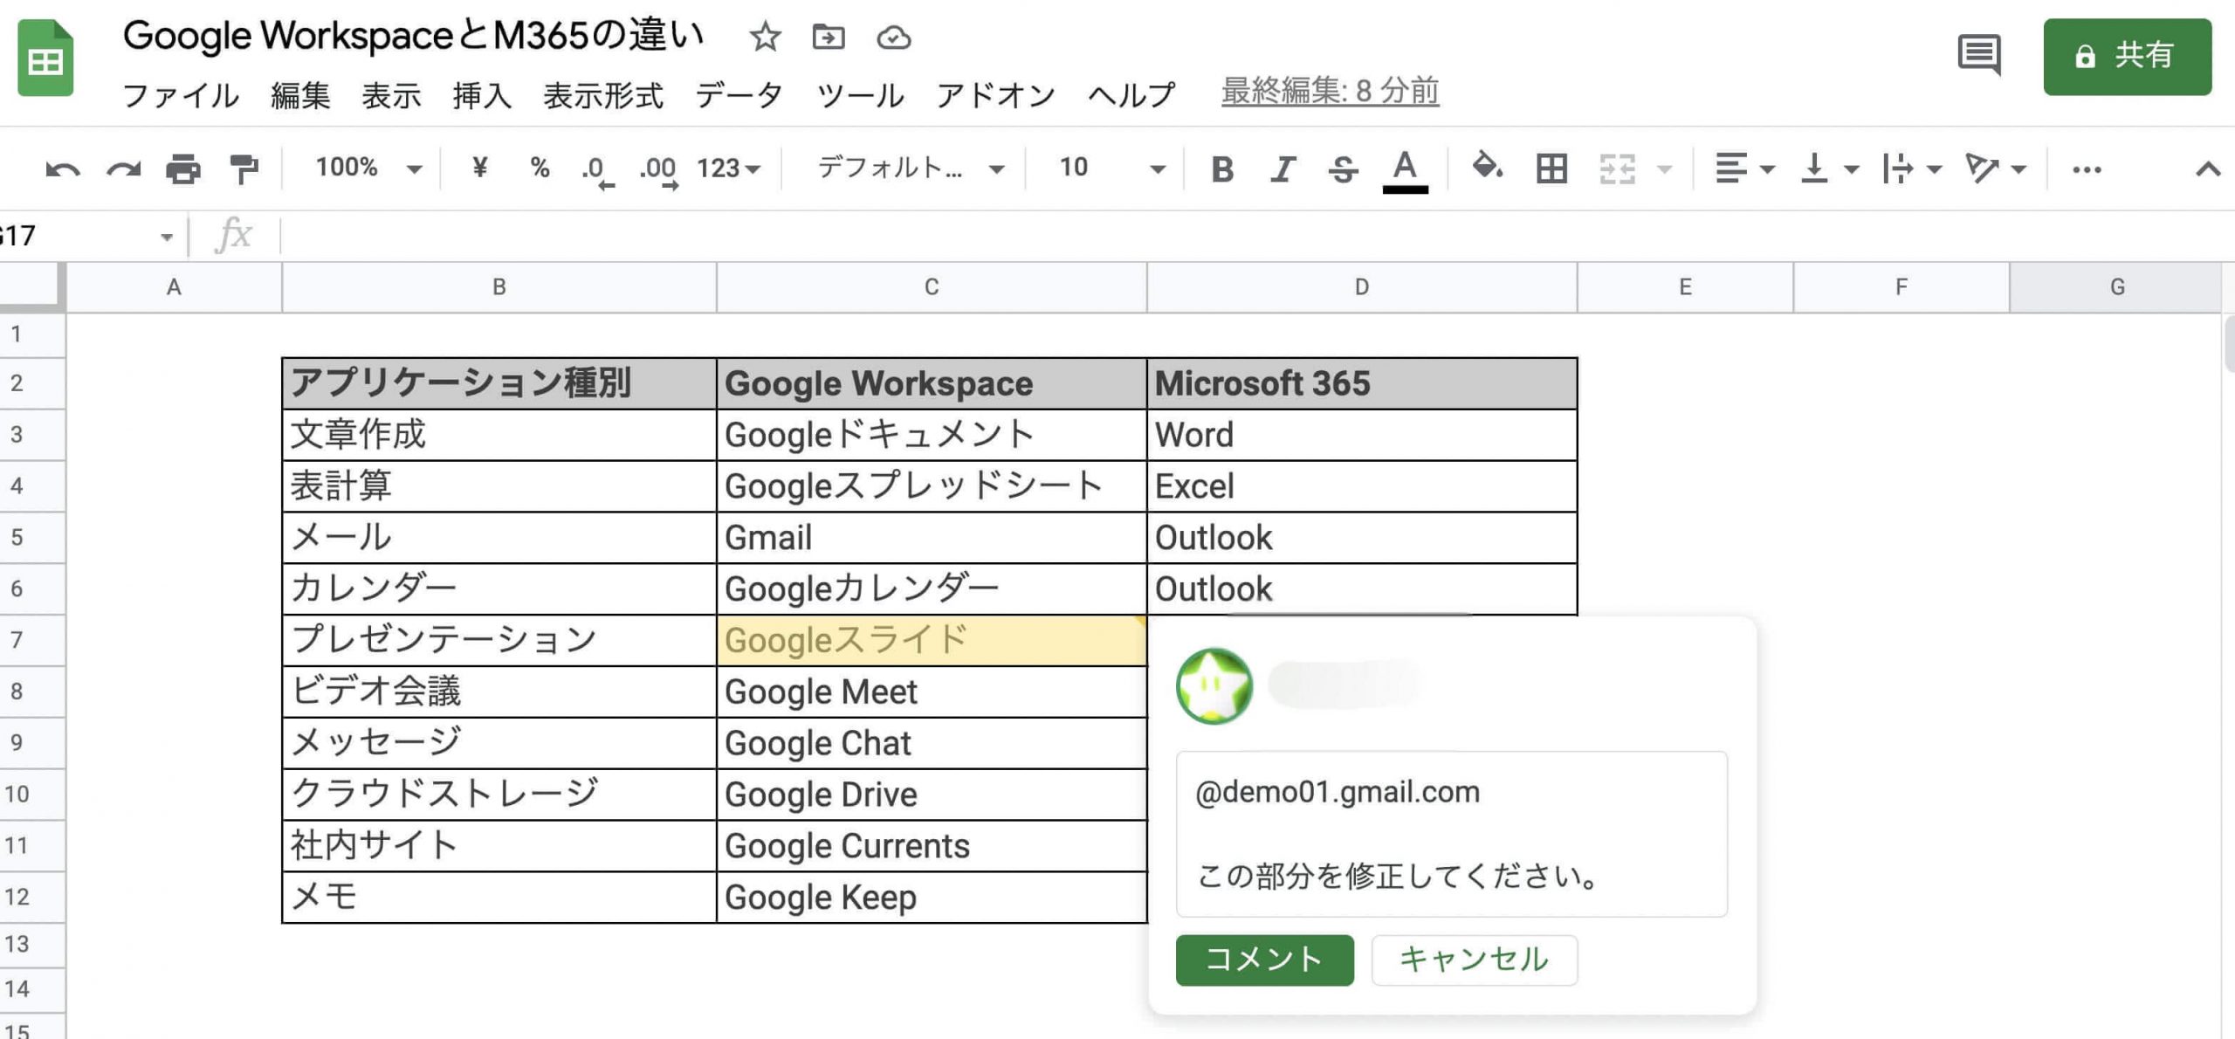Toggle bold formatting

pyautogui.click(x=1222, y=169)
